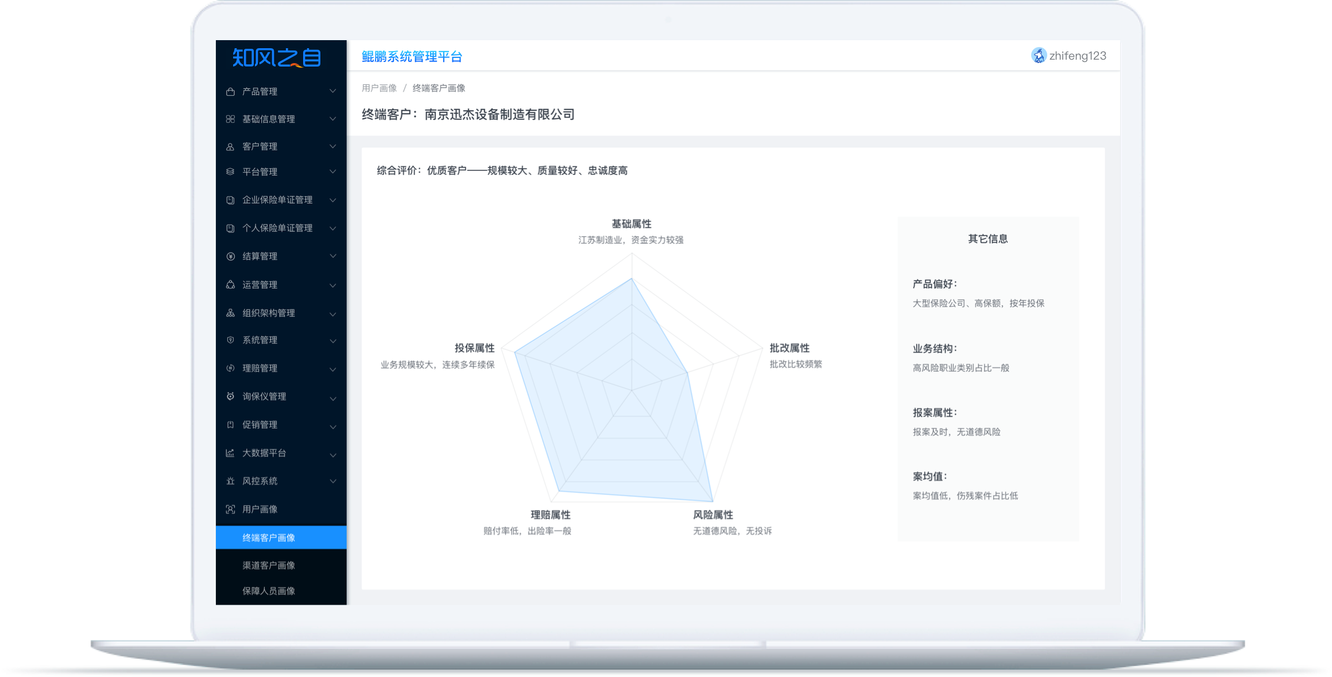Viewport: 1332px width, 677px height.
Task: Click the 客户管理 person icon
Action: [x=230, y=147]
